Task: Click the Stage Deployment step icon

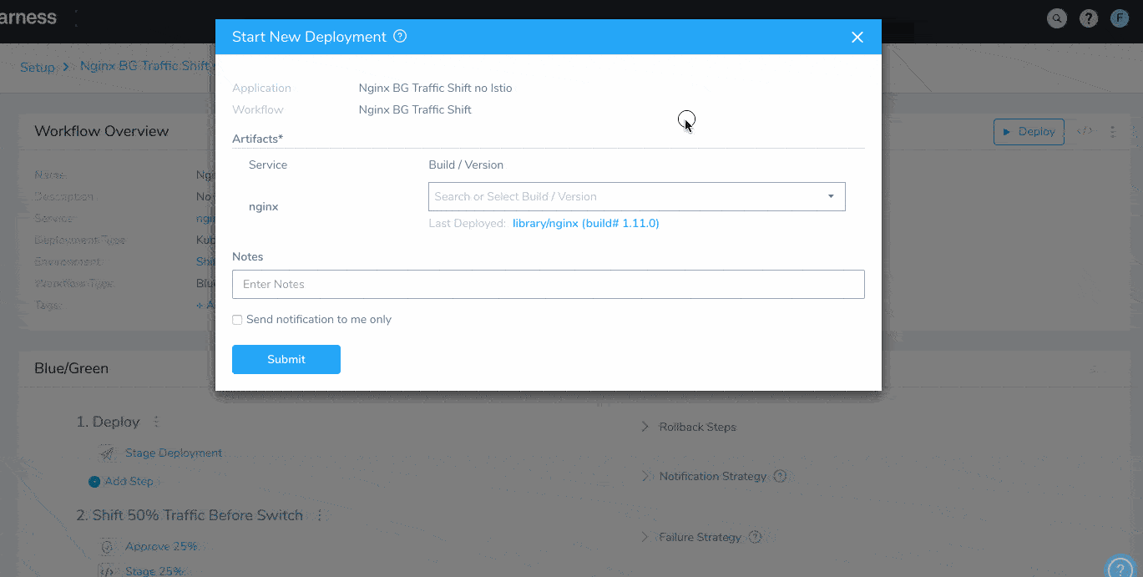Action: tap(107, 453)
